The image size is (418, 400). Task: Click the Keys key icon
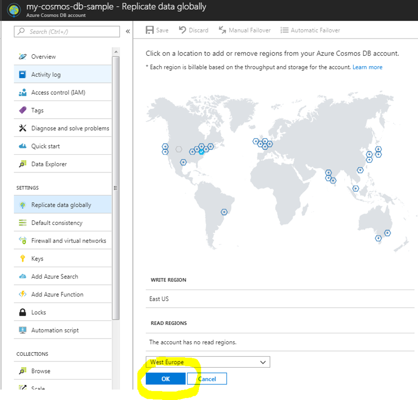(x=22, y=259)
